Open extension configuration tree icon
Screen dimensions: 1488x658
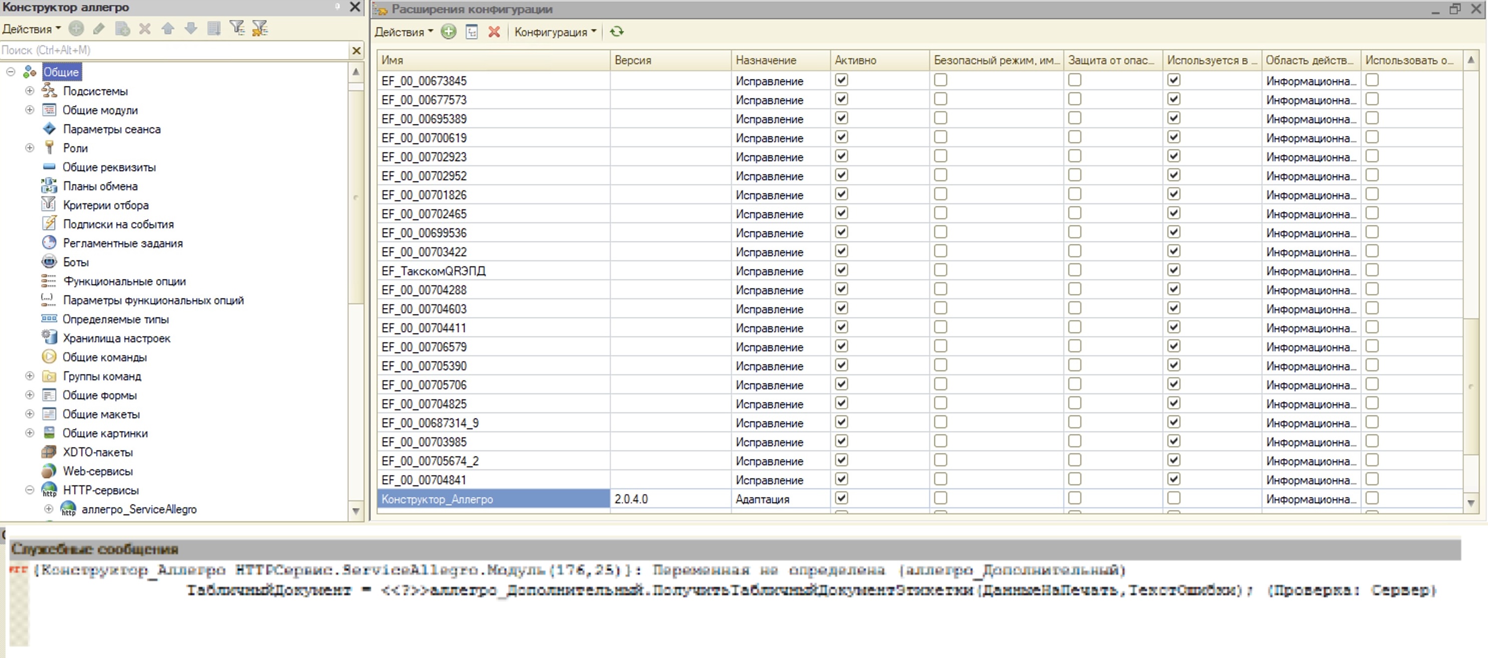[x=472, y=32]
